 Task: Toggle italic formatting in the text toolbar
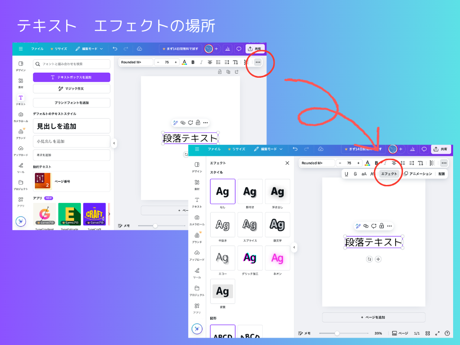pos(201,62)
